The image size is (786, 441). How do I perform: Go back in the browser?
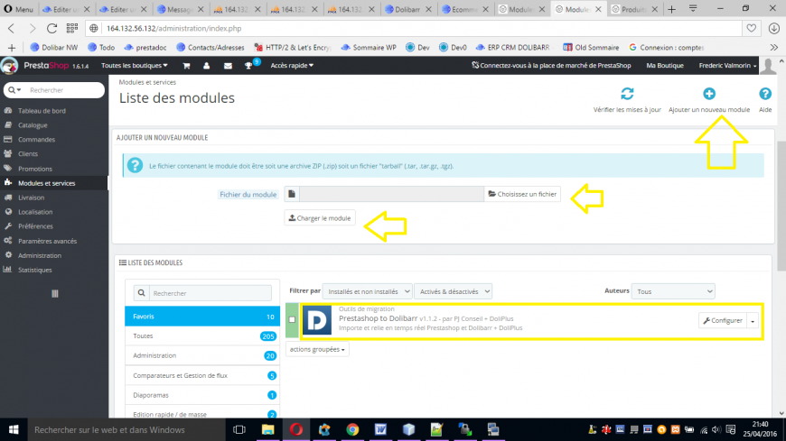(11, 29)
